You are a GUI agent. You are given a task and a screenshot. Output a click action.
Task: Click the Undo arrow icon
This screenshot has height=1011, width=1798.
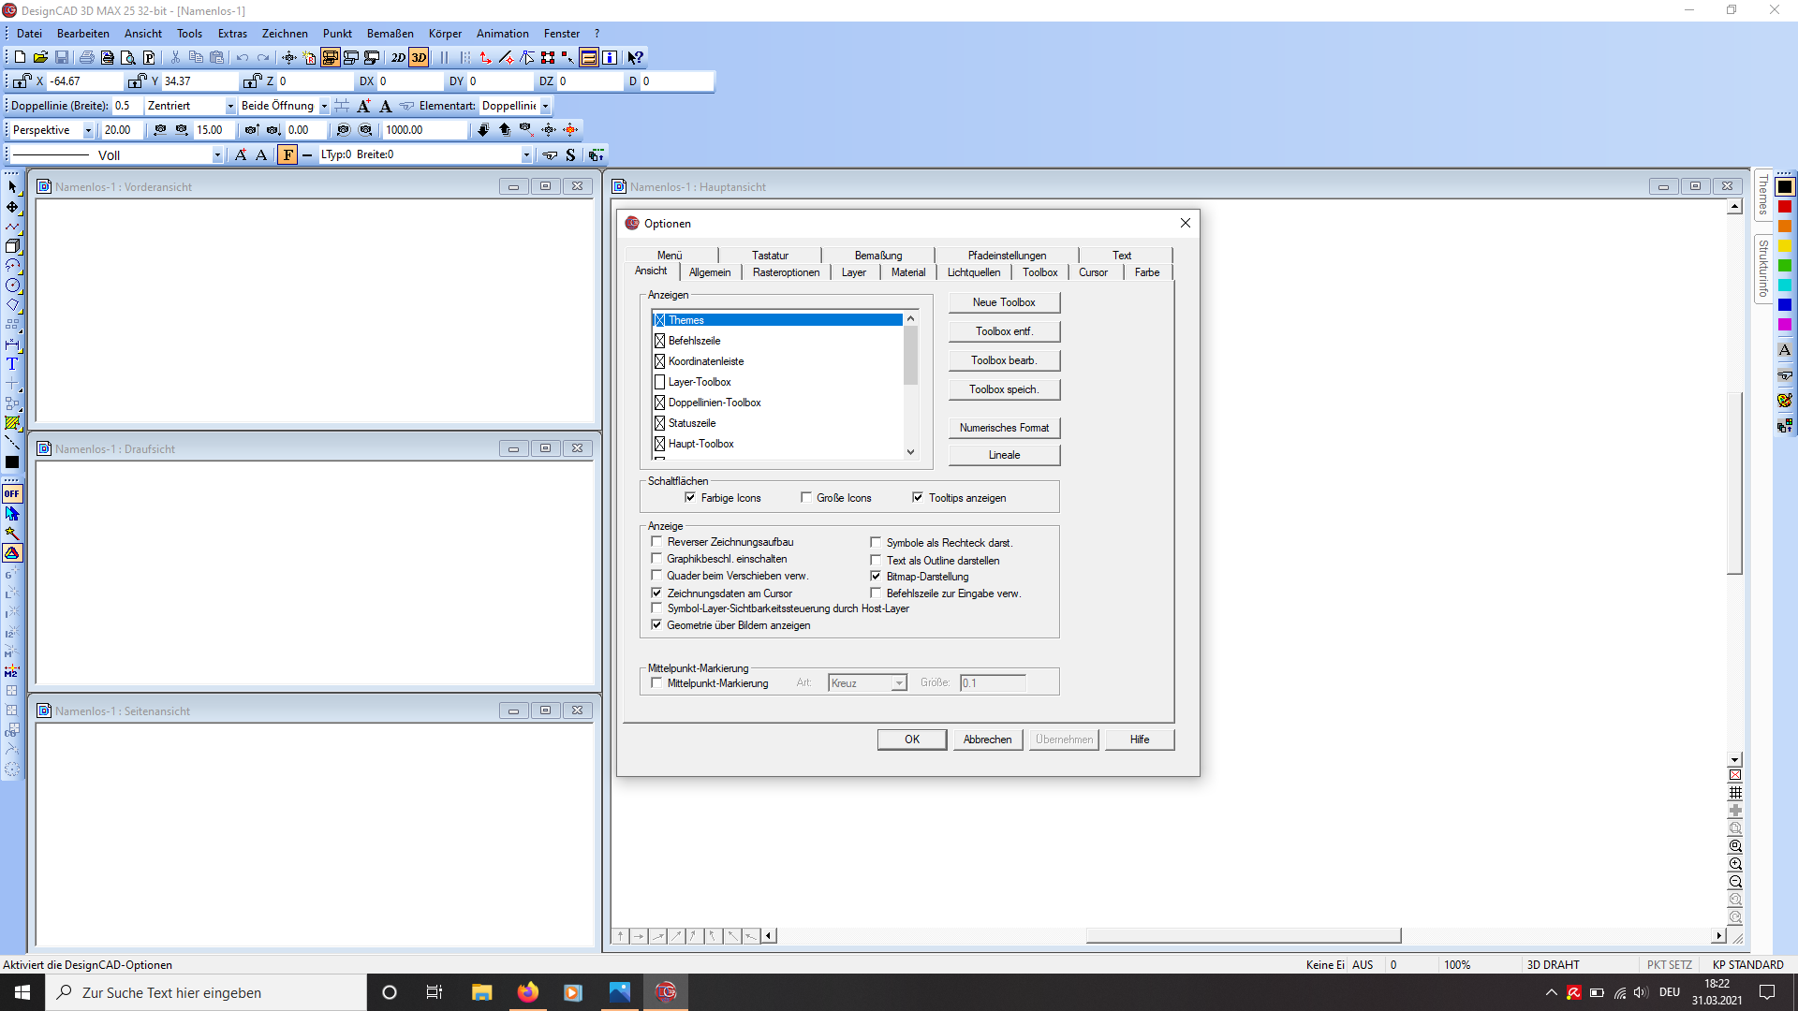[243, 57]
